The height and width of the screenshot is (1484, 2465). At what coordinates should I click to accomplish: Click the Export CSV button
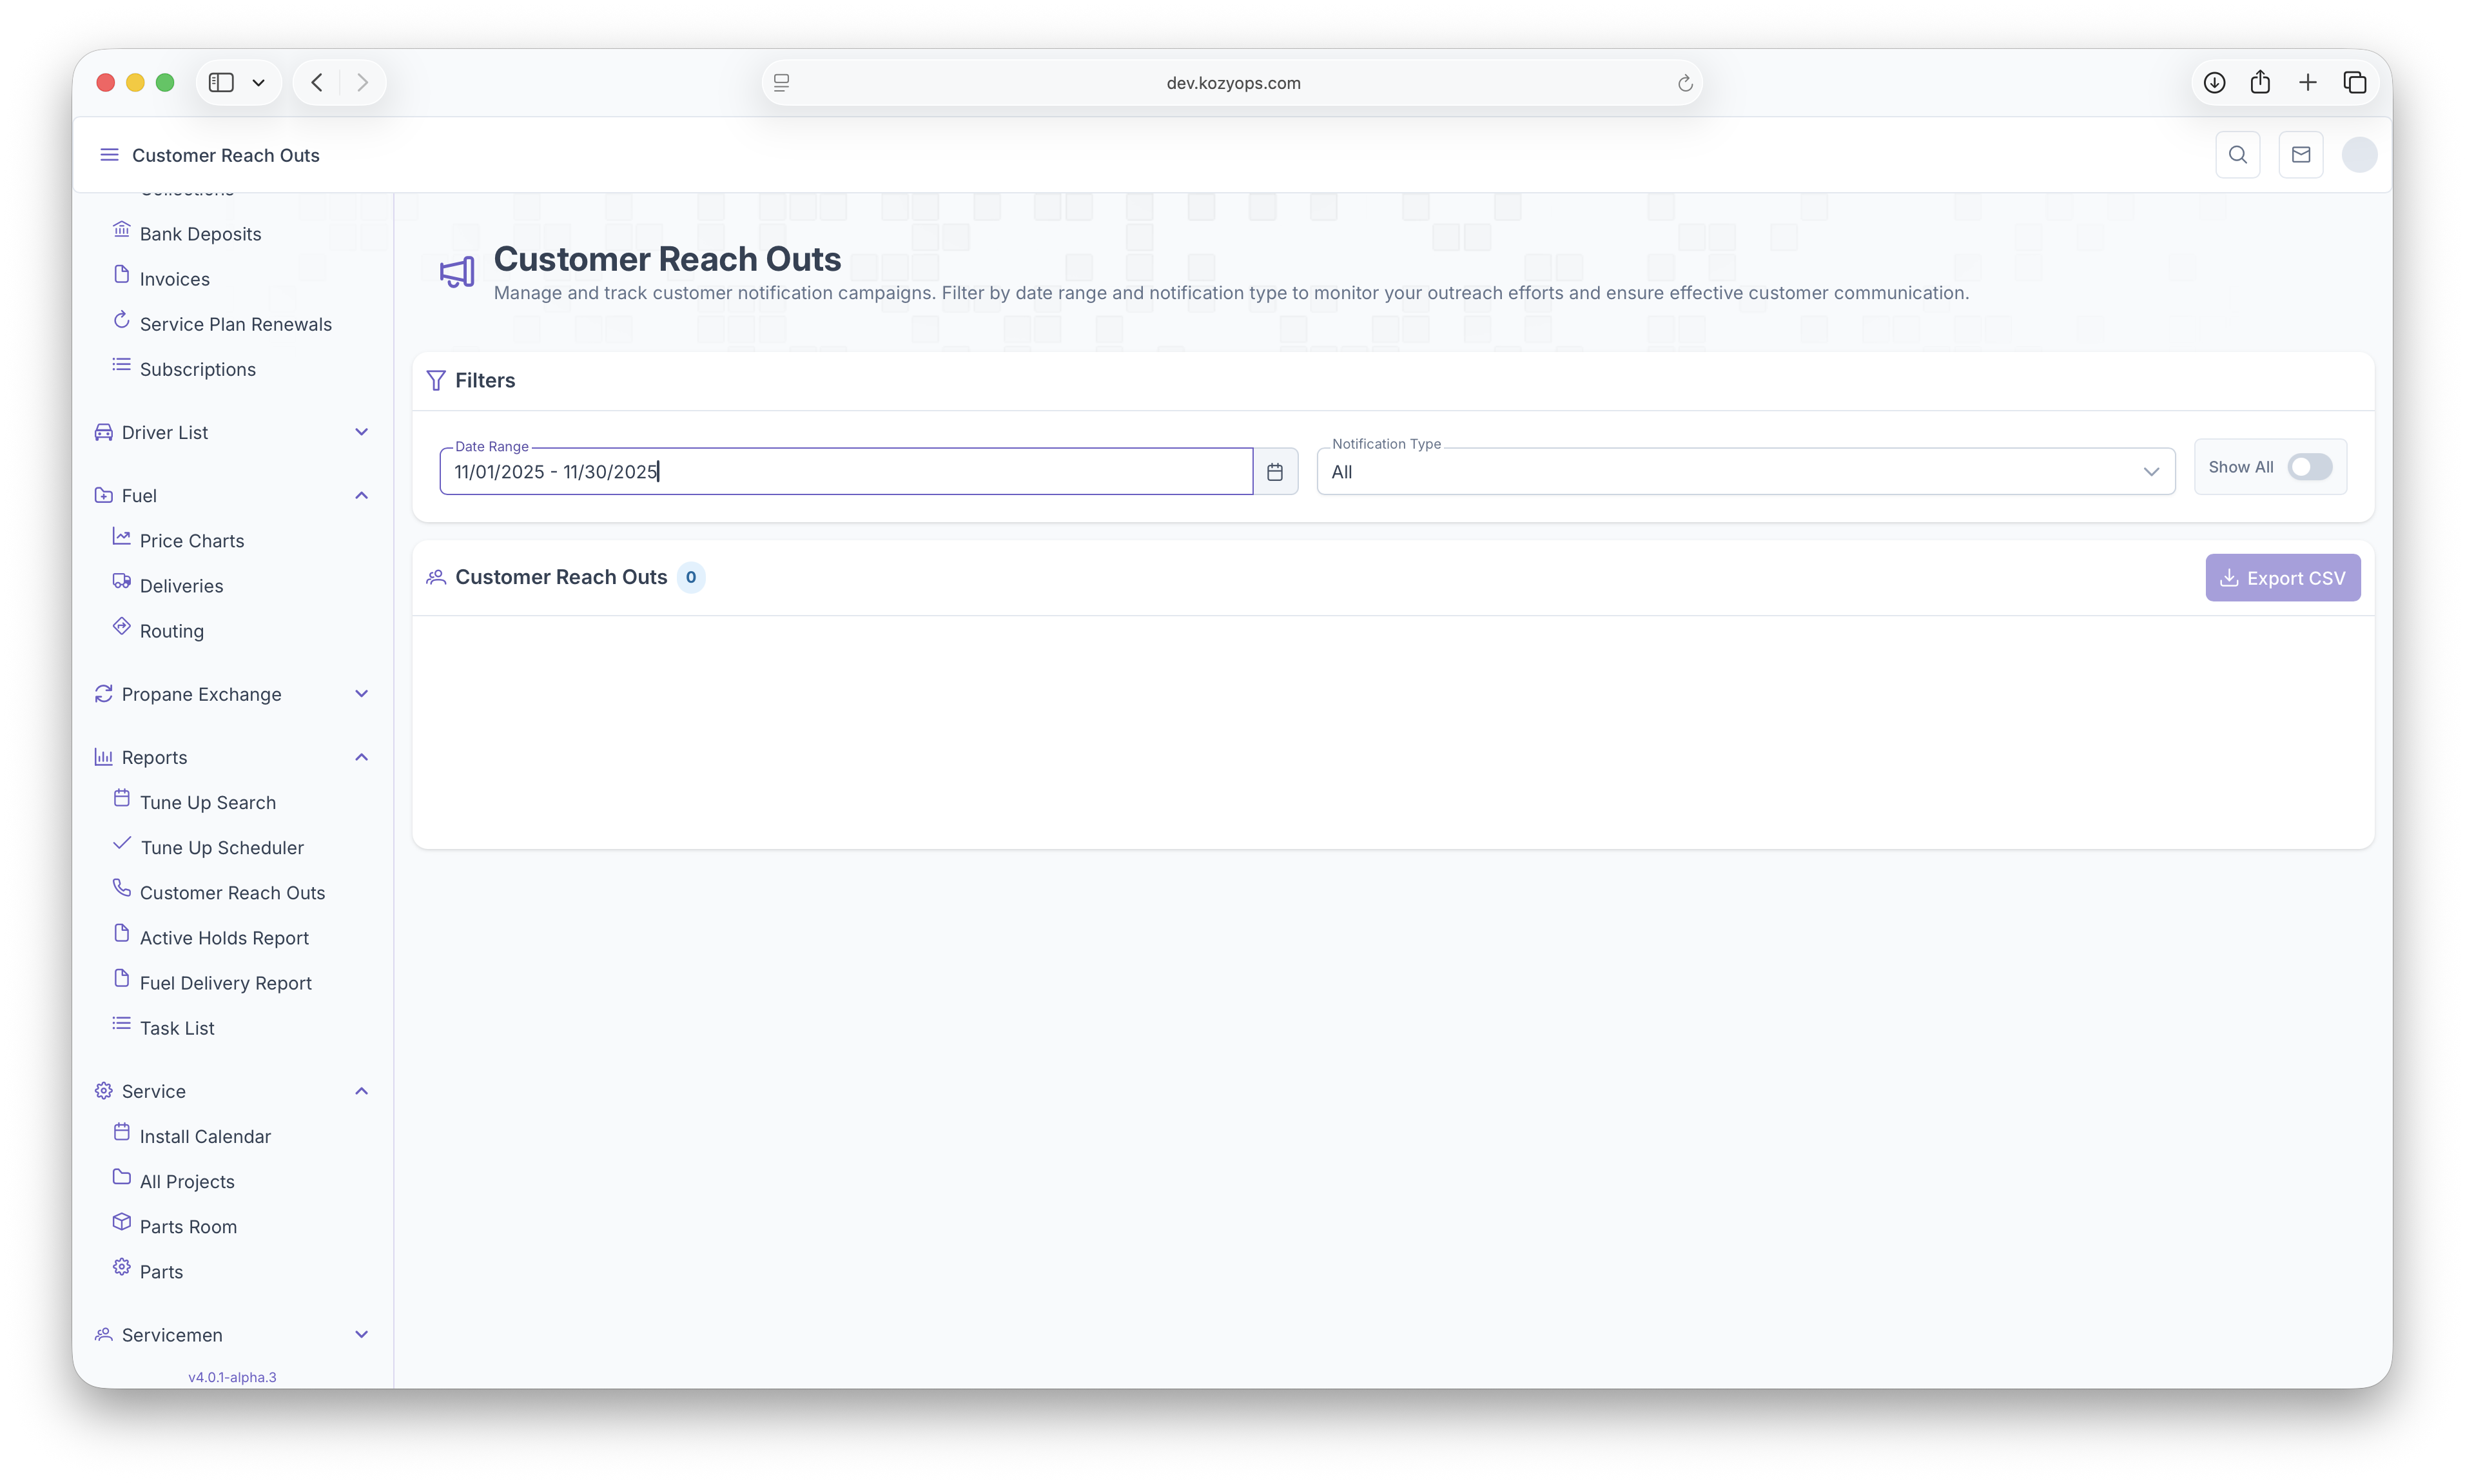2282,578
